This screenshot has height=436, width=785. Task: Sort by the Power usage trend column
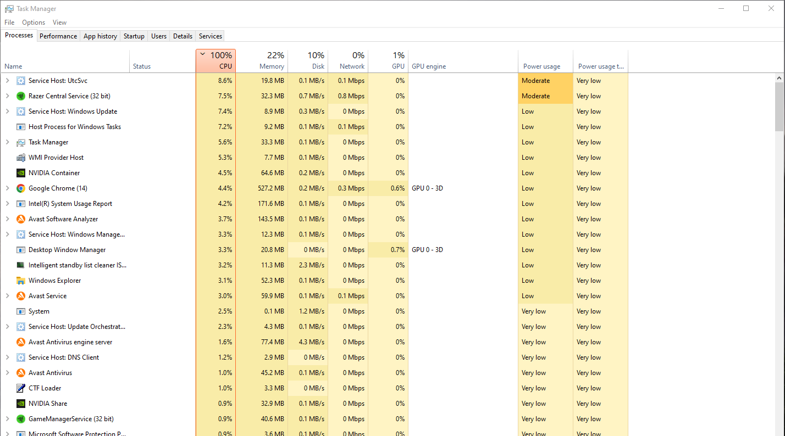[600, 61]
